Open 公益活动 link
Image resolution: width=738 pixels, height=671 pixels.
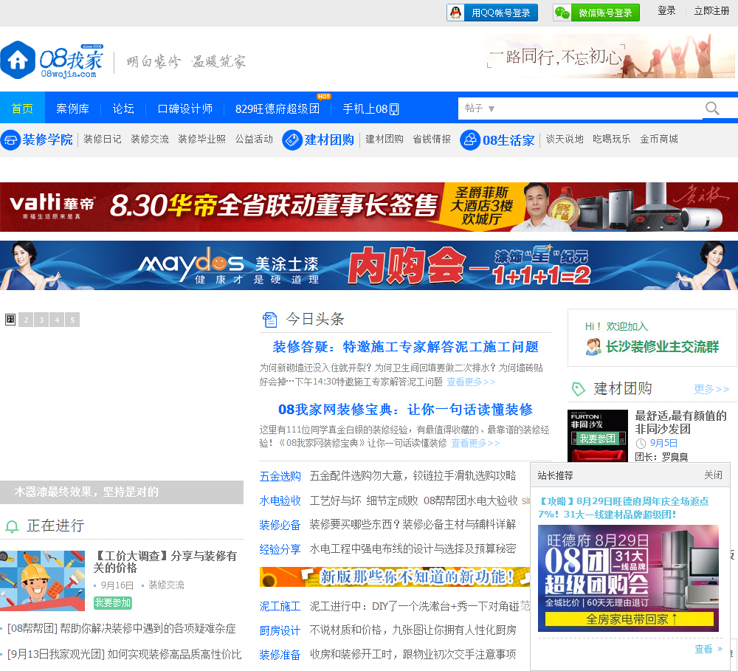coord(254,139)
